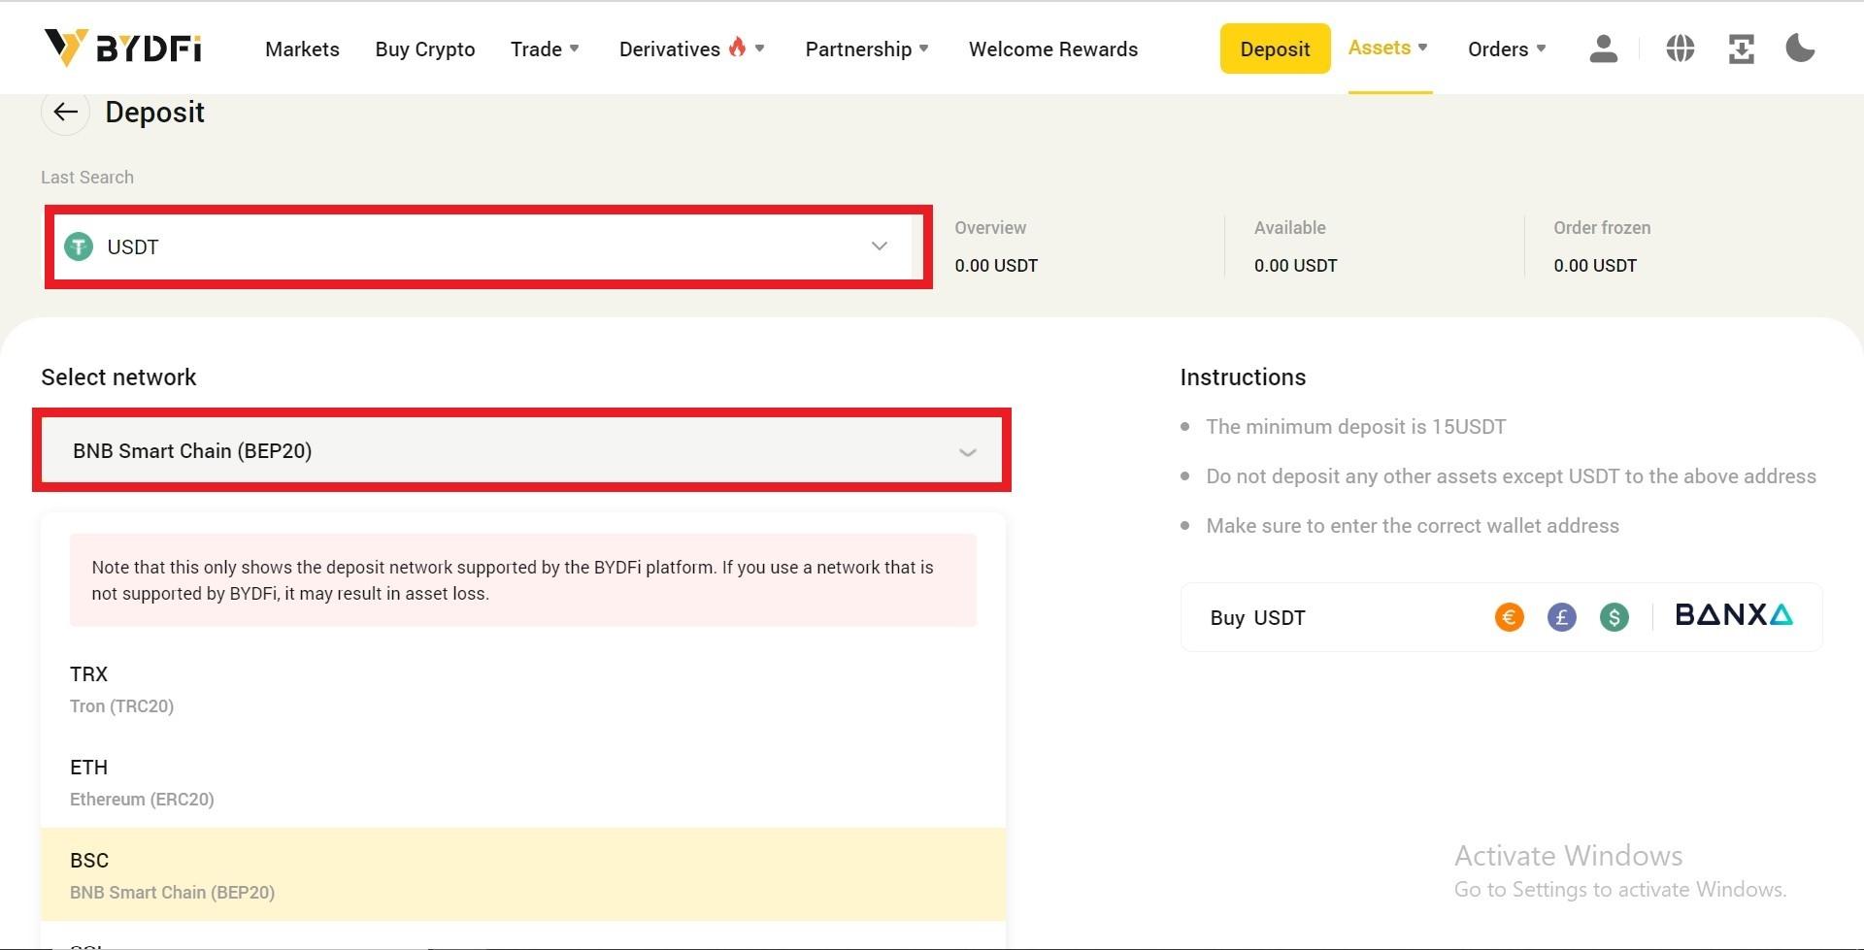Click the Derivatives flame icon
Viewport: 1864px width, 950px height.
tap(737, 47)
